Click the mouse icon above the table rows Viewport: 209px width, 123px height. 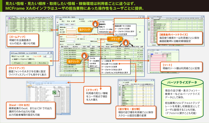click(x=84, y=56)
